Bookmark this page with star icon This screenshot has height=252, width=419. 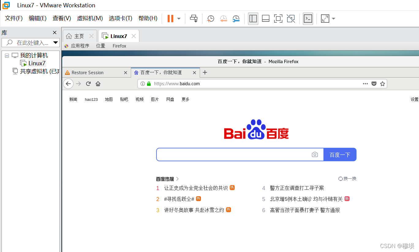382,84
